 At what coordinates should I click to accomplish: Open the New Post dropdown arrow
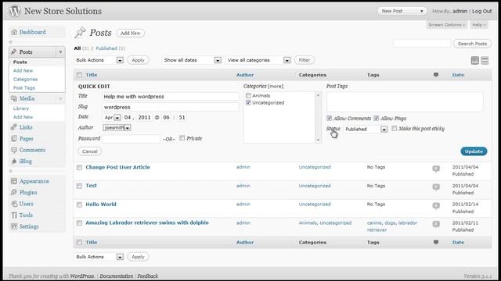[422, 11]
